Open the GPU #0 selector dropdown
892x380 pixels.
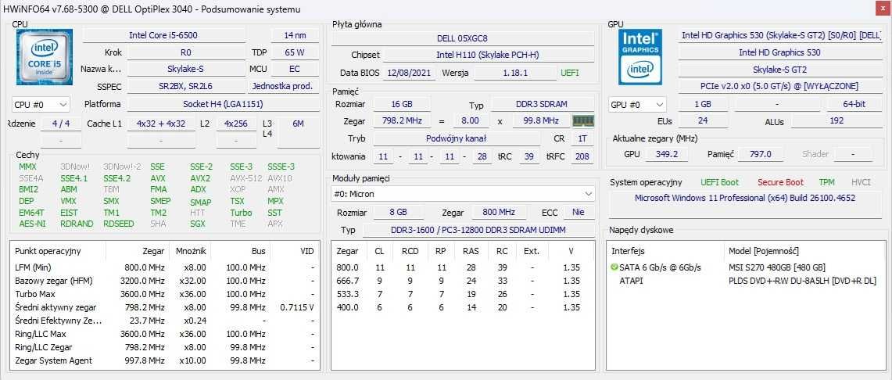pos(637,105)
